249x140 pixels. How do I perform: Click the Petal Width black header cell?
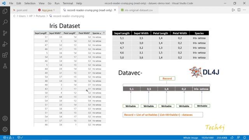180,33
